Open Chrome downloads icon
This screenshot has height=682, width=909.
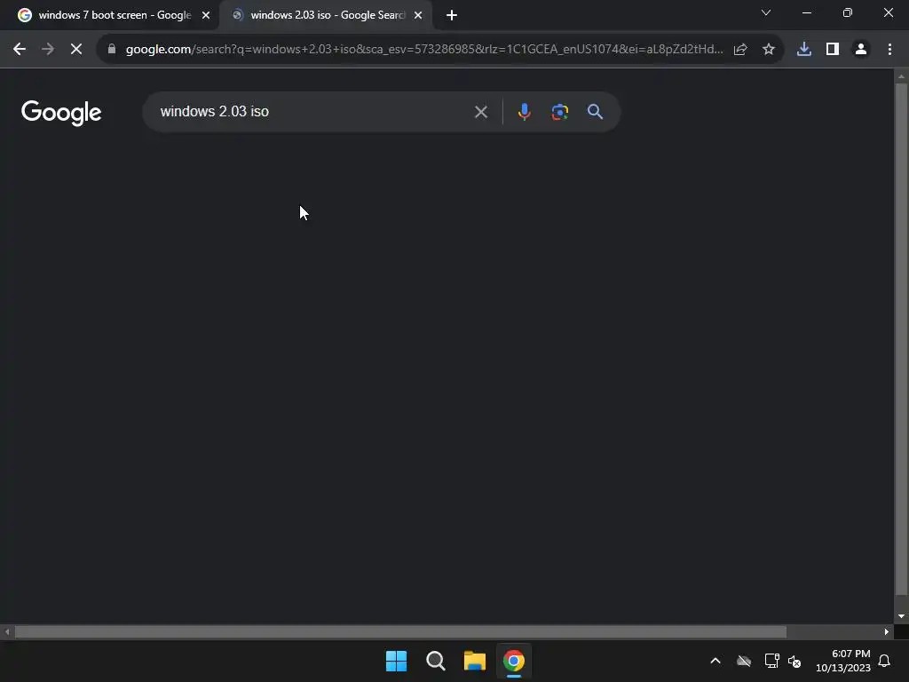(x=804, y=50)
